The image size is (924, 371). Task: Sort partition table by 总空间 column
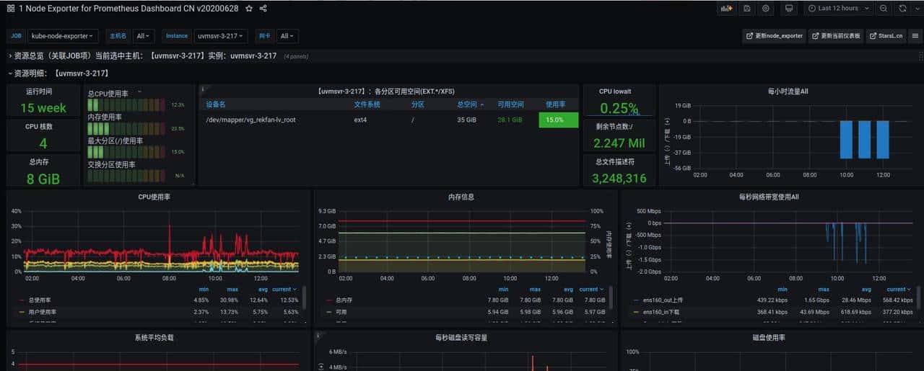[467, 104]
